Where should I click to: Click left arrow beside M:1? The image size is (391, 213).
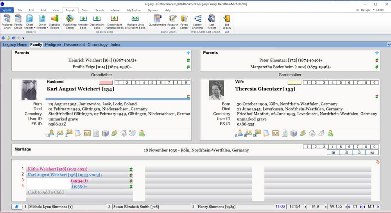point(364,207)
